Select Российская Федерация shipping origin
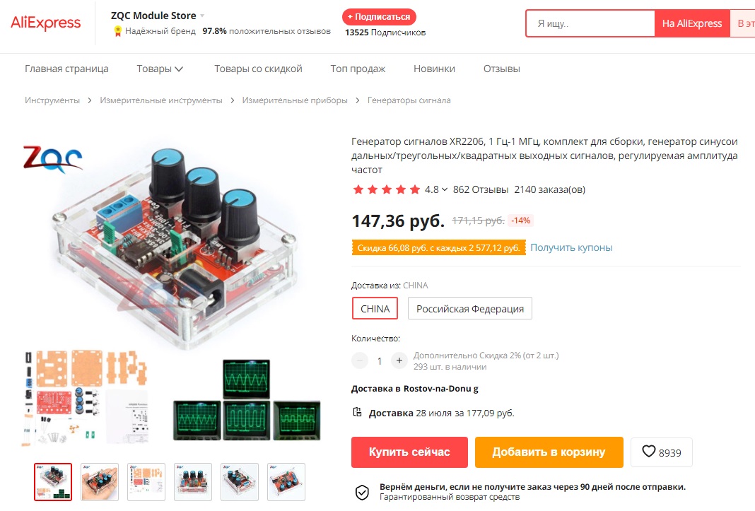This screenshot has width=755, height=511. pos(470,309)
